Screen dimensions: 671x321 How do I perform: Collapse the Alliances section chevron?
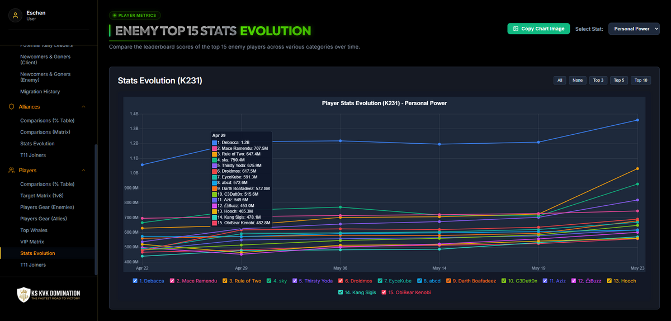[83, 107]
